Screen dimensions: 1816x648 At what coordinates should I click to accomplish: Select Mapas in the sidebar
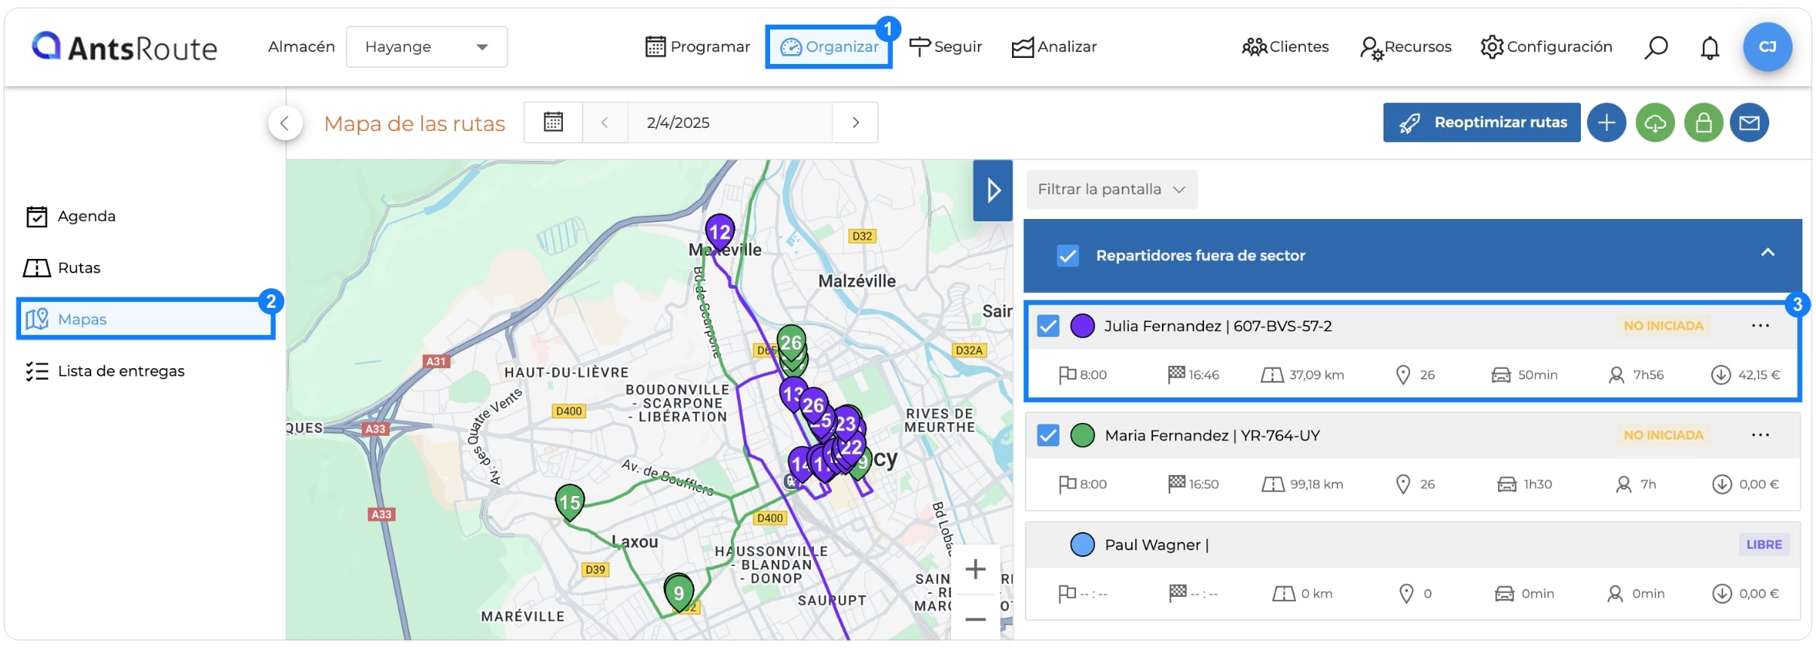[x=145, y=319]
